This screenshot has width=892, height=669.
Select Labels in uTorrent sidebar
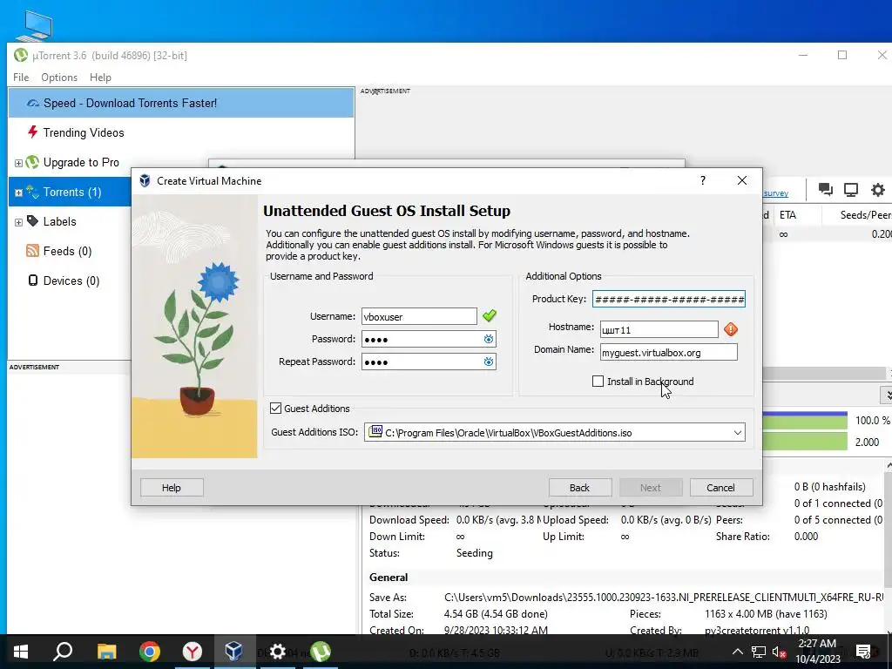60,221
